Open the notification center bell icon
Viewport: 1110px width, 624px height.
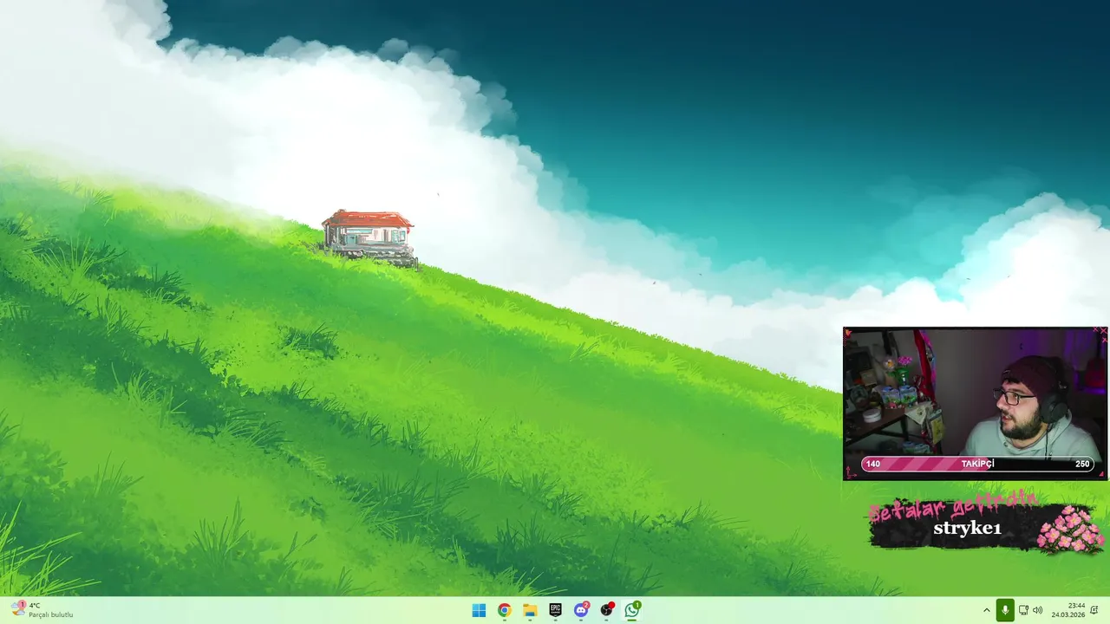click(1094, 610)
